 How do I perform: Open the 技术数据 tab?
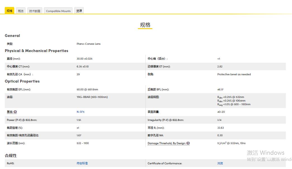point(35,11)
